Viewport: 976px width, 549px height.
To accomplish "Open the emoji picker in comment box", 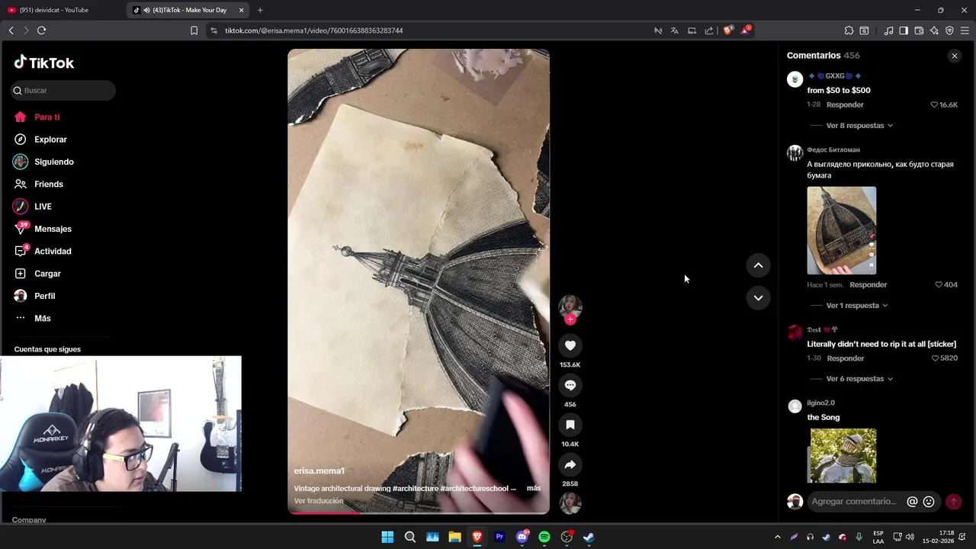I will (929, 502).
